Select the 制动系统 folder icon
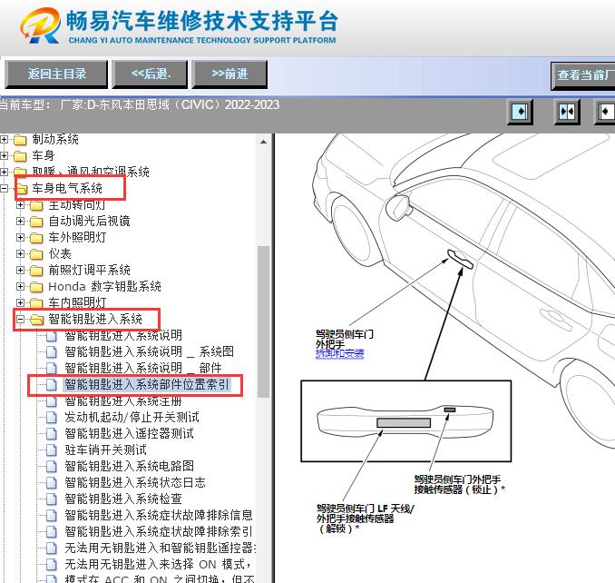615x583 pixels. [x=20, y=140]
